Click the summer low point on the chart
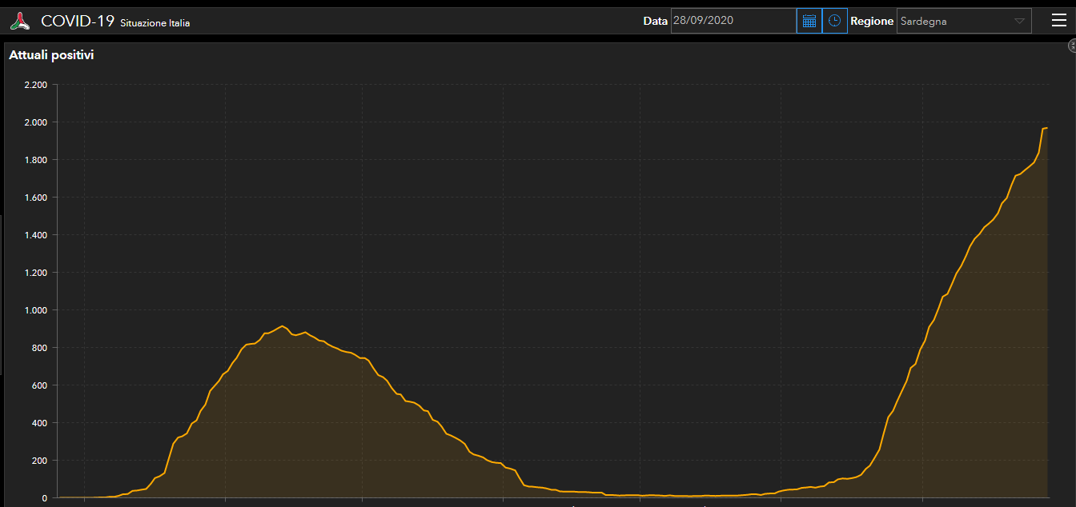 pos(681,496)
